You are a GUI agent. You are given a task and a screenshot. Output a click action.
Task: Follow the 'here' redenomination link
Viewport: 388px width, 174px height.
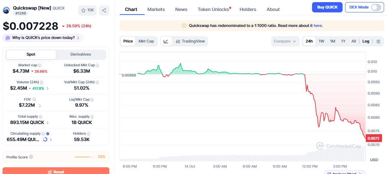tap(318, 26)
